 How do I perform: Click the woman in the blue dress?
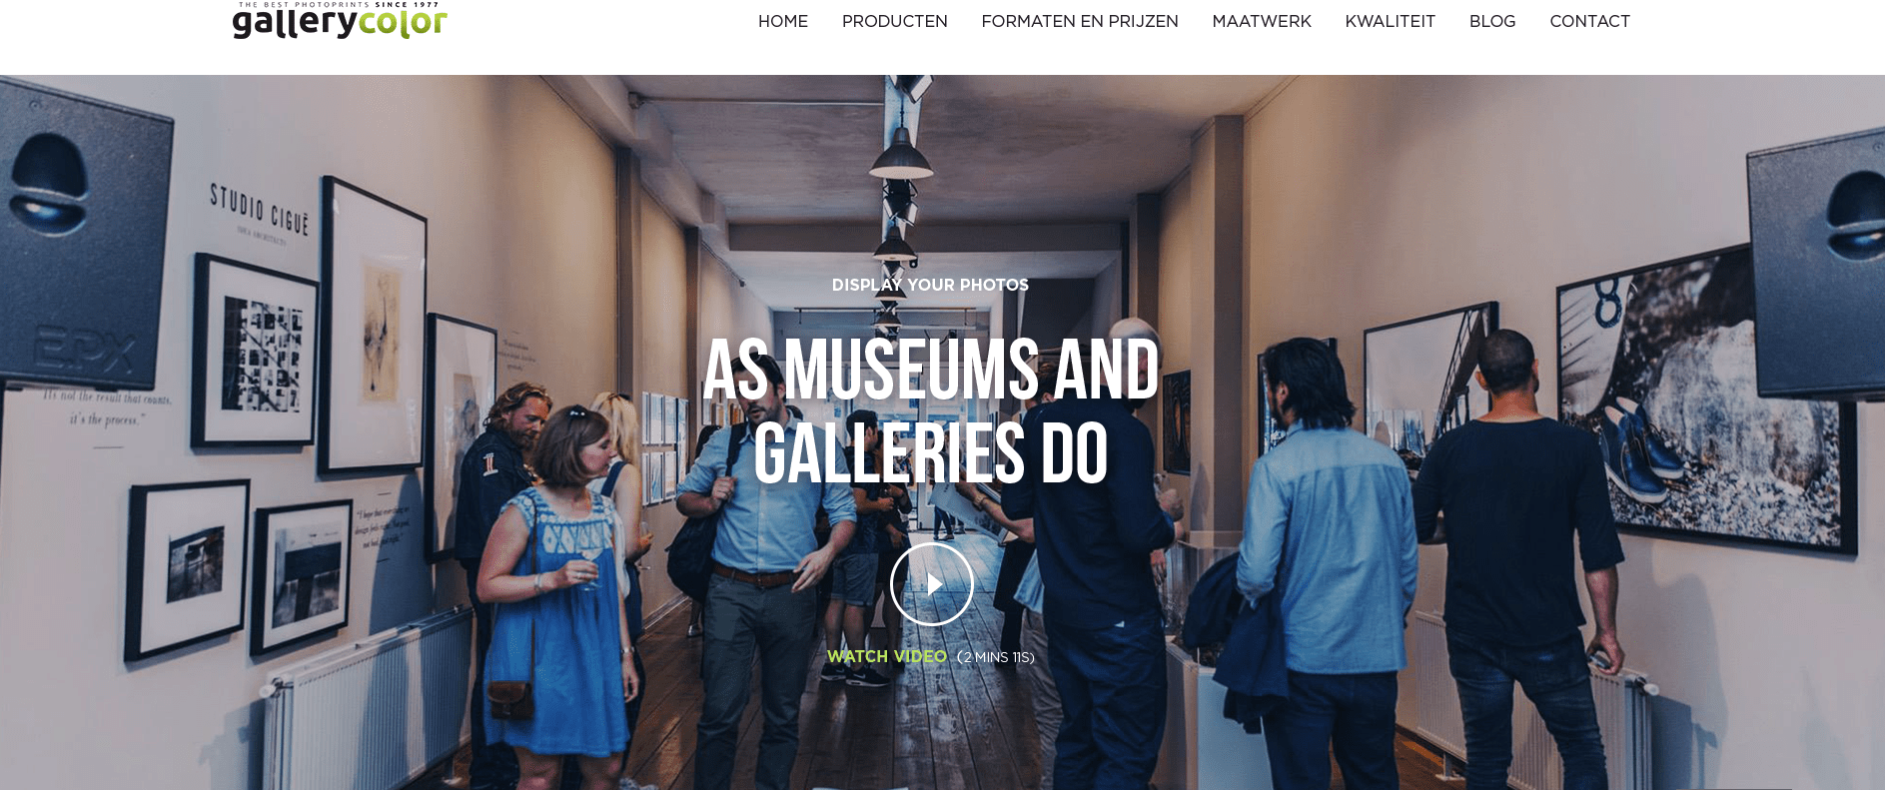tap(555, 599)
